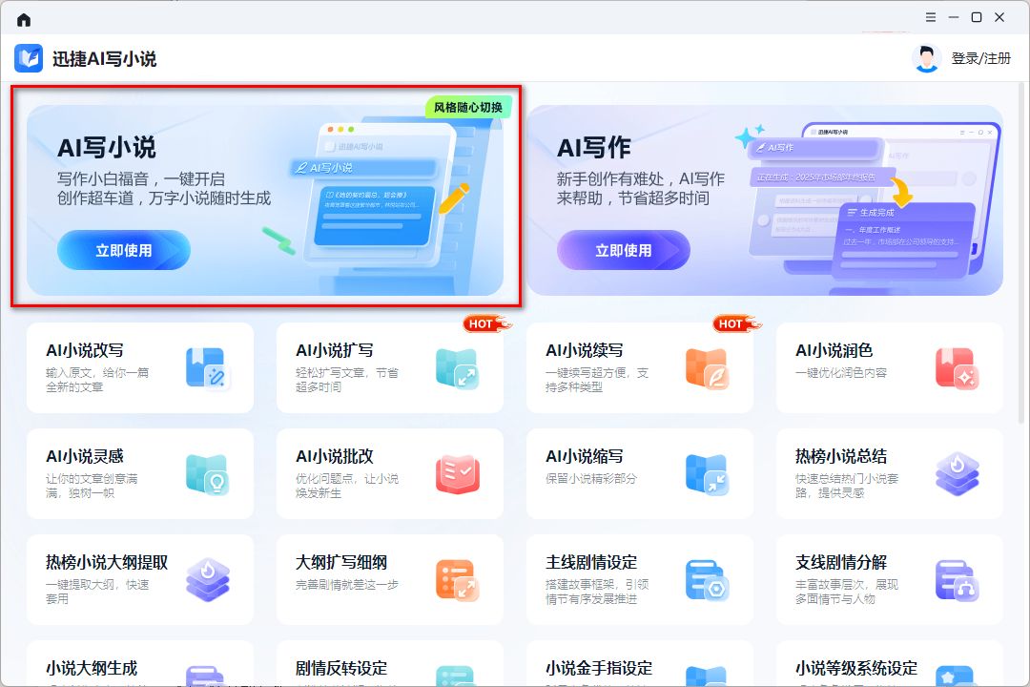Viewport: 1030px width, 687px height.
Task: Open the hamburger menu in title bar
Action: click(930, 18)
